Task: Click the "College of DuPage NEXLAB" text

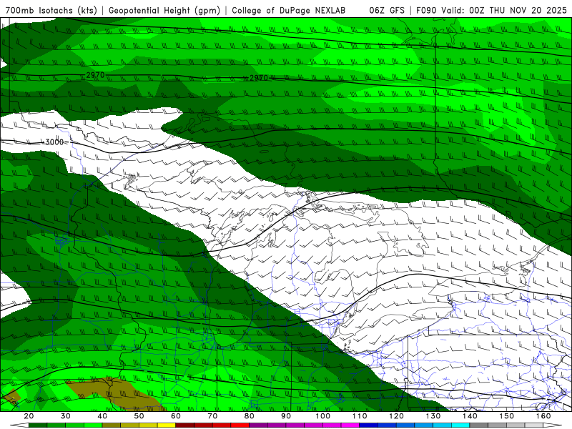Action: coord(289,10)
